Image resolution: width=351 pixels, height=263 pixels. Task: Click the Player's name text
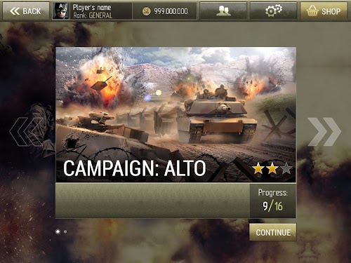pyautogui.click(x=92, y=7)
